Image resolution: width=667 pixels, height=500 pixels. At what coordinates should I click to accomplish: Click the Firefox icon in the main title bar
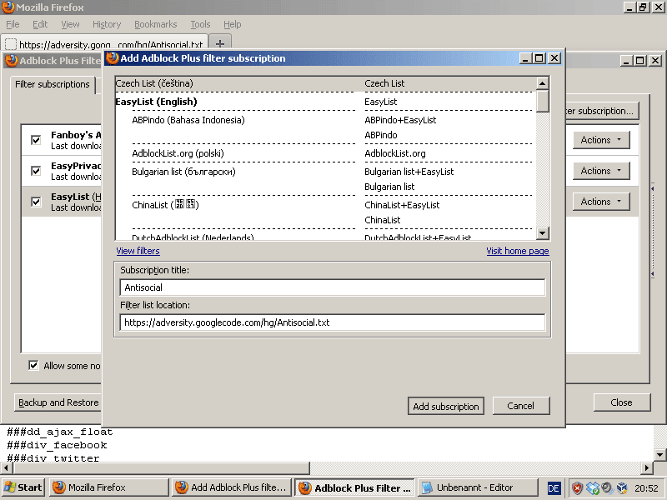click(8, 7)
